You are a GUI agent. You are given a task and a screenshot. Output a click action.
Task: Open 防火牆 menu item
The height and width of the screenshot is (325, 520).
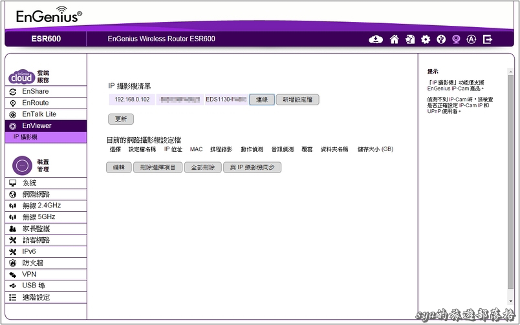click(46, 263)
